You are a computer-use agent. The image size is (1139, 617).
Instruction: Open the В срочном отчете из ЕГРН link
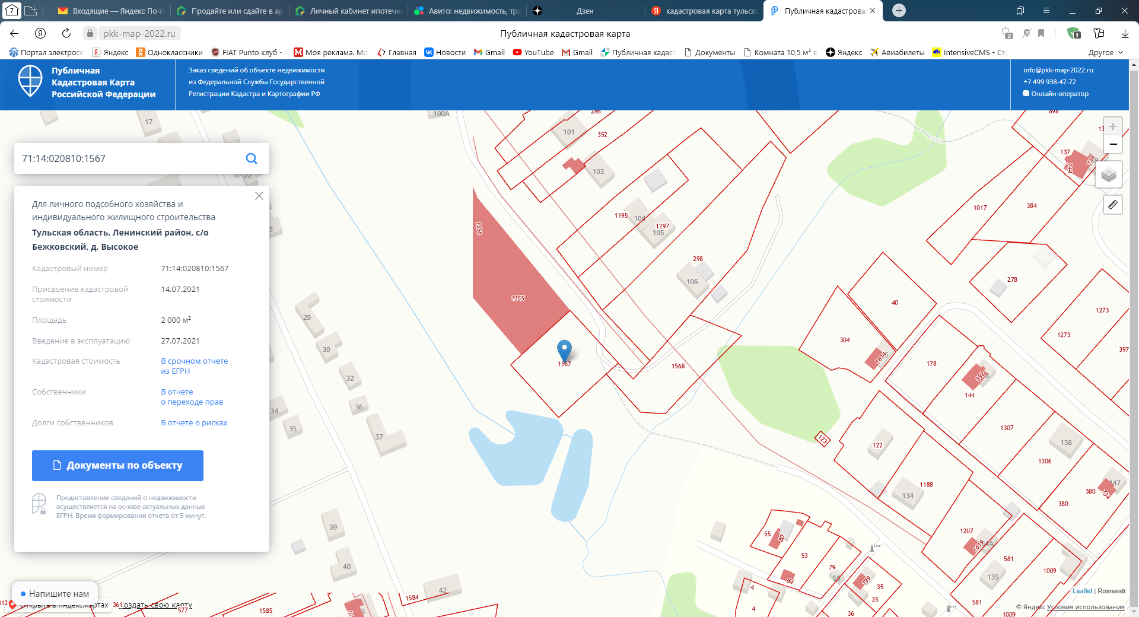point(195,366)
